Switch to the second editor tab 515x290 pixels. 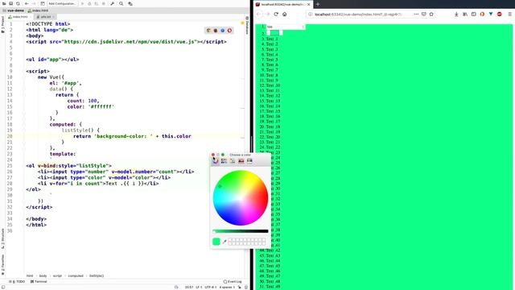pyautogui.click(x=44, y=17)
